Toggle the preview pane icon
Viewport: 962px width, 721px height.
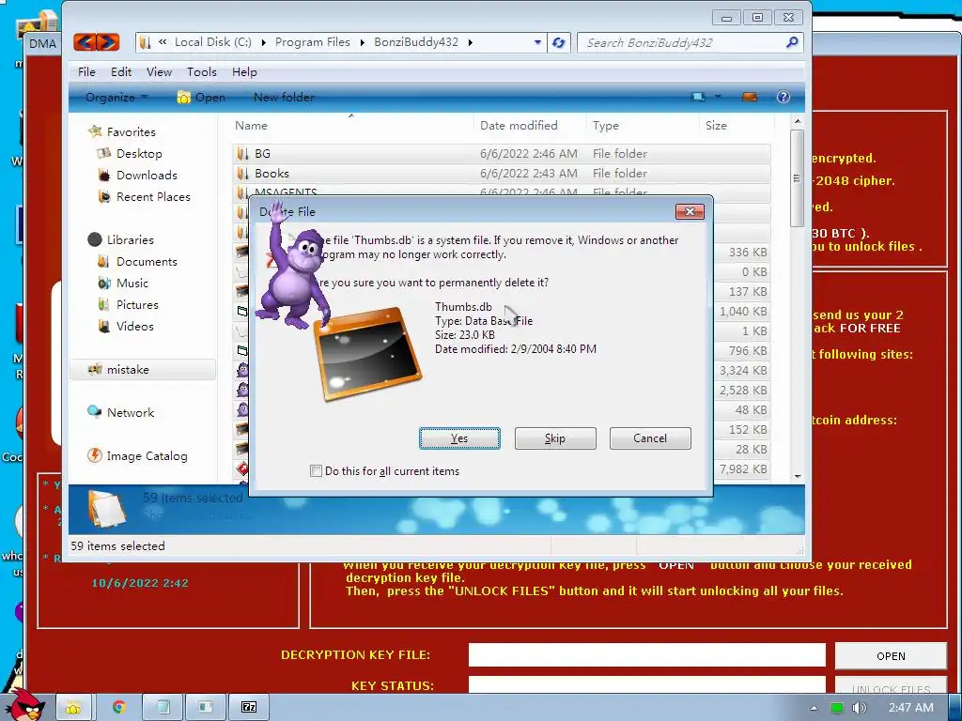[x=749, y=97]
